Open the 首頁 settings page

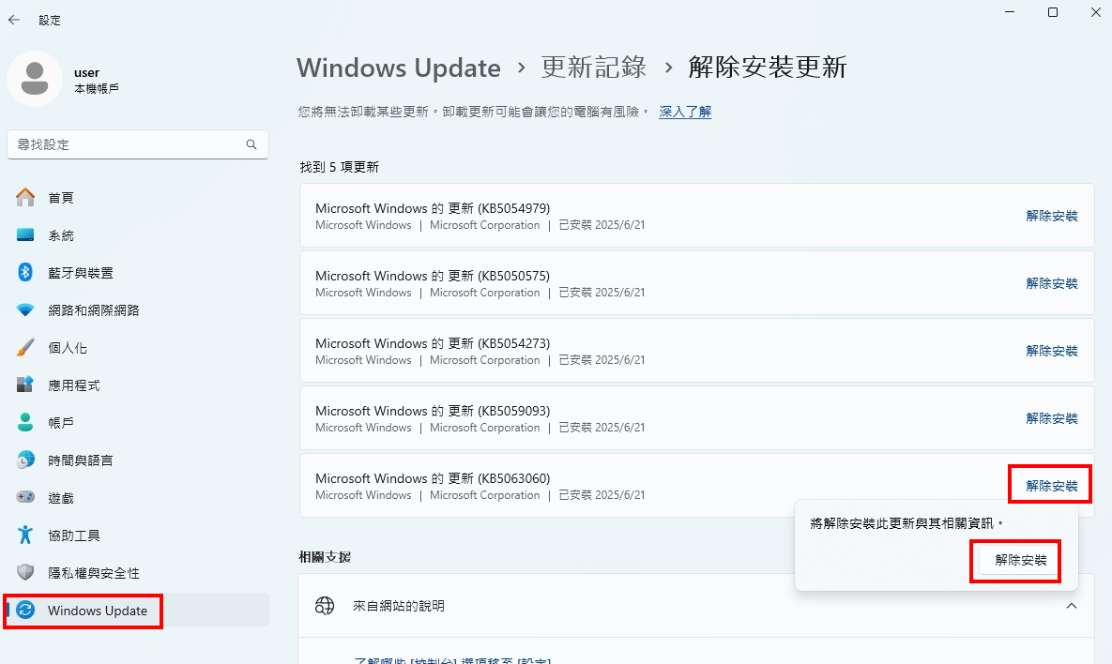[138, 198]
